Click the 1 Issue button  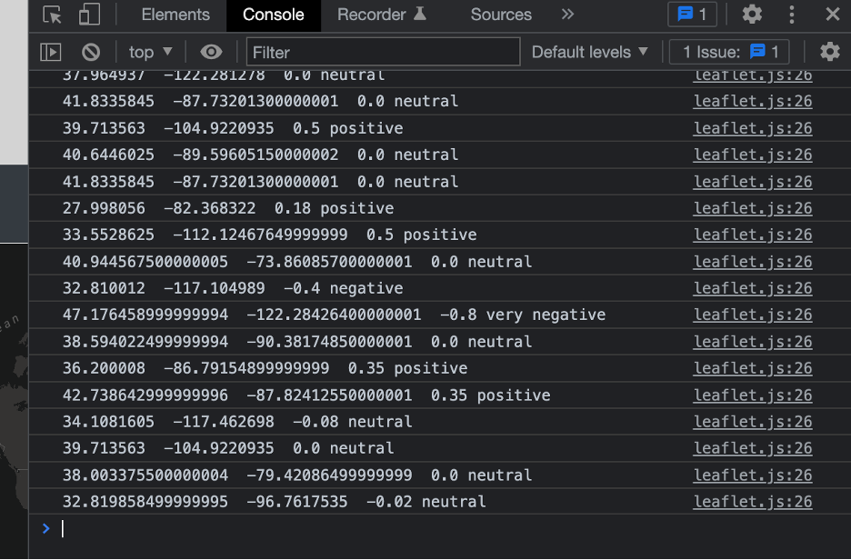729,52
